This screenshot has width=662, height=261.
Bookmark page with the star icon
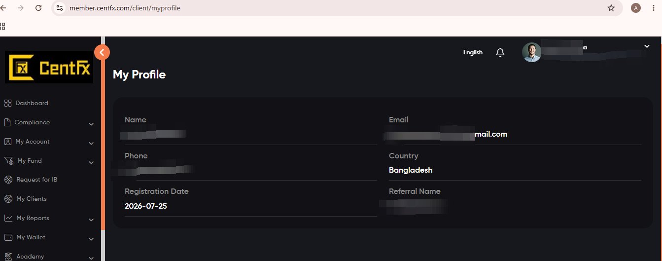pos(611,8)
